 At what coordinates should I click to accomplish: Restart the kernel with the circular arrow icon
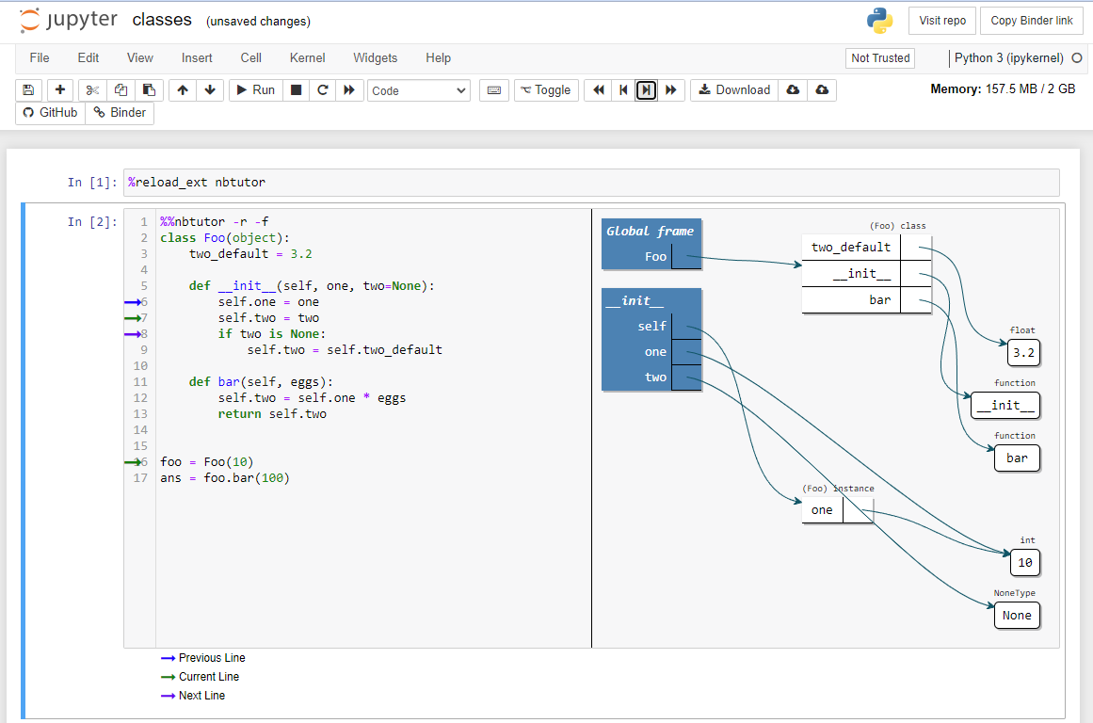coord(322,90)
